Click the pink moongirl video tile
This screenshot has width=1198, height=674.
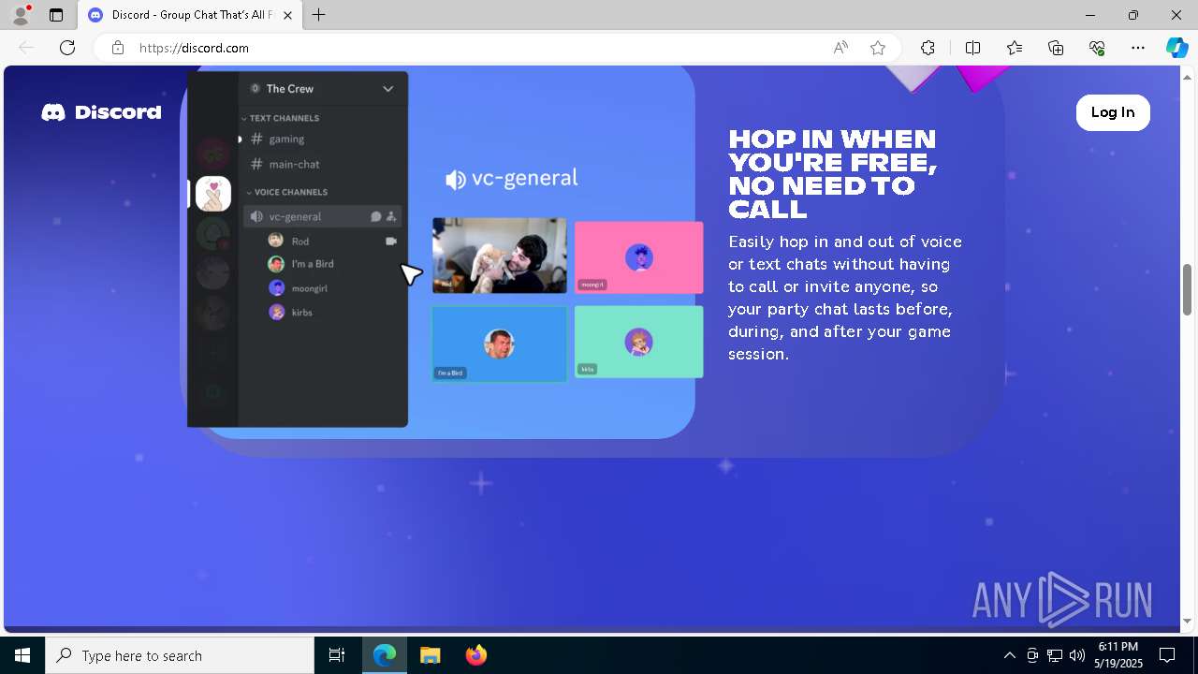pyautogui.click(x=638, y=257)
